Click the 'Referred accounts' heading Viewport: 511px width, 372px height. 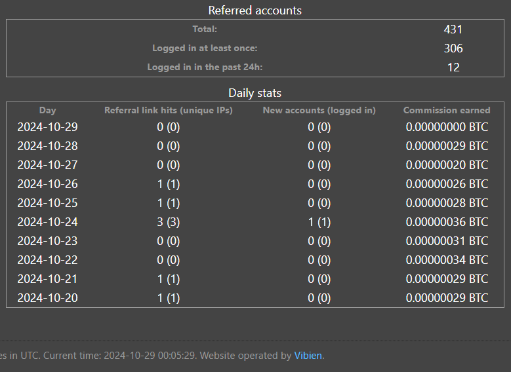pyautogui.click(x=255, y=10)
